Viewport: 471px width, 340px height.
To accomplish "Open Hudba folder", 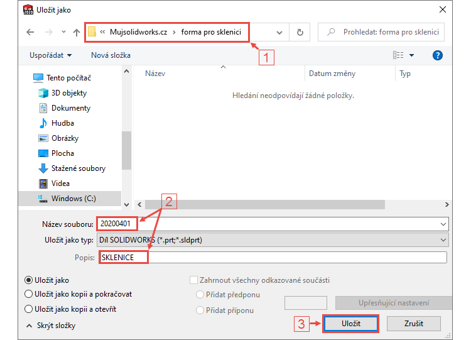I will click(x=63, y=123).
